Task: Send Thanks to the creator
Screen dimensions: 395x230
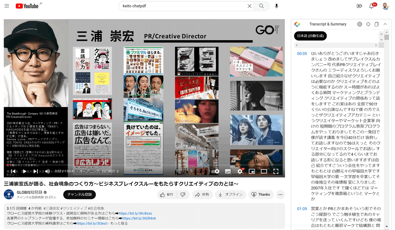Action: click(261, 194)
